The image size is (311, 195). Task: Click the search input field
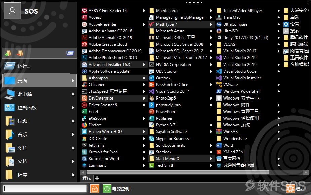45,189
